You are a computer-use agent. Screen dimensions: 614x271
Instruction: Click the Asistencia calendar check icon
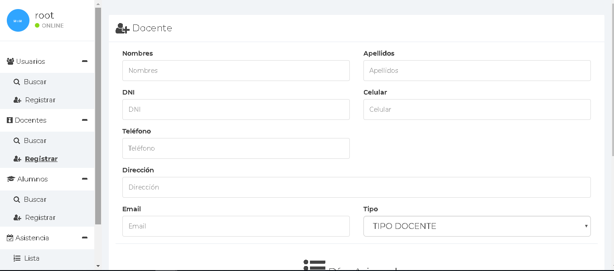(10, 238)
